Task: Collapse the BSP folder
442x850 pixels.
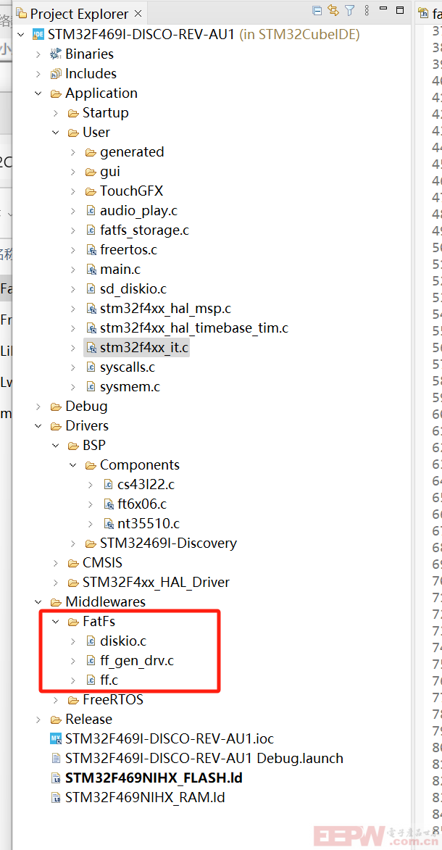Action: [x=55, y=445]
